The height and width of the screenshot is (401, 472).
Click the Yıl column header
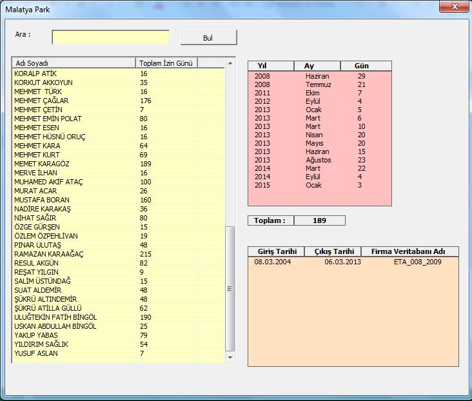click(271, 66)
